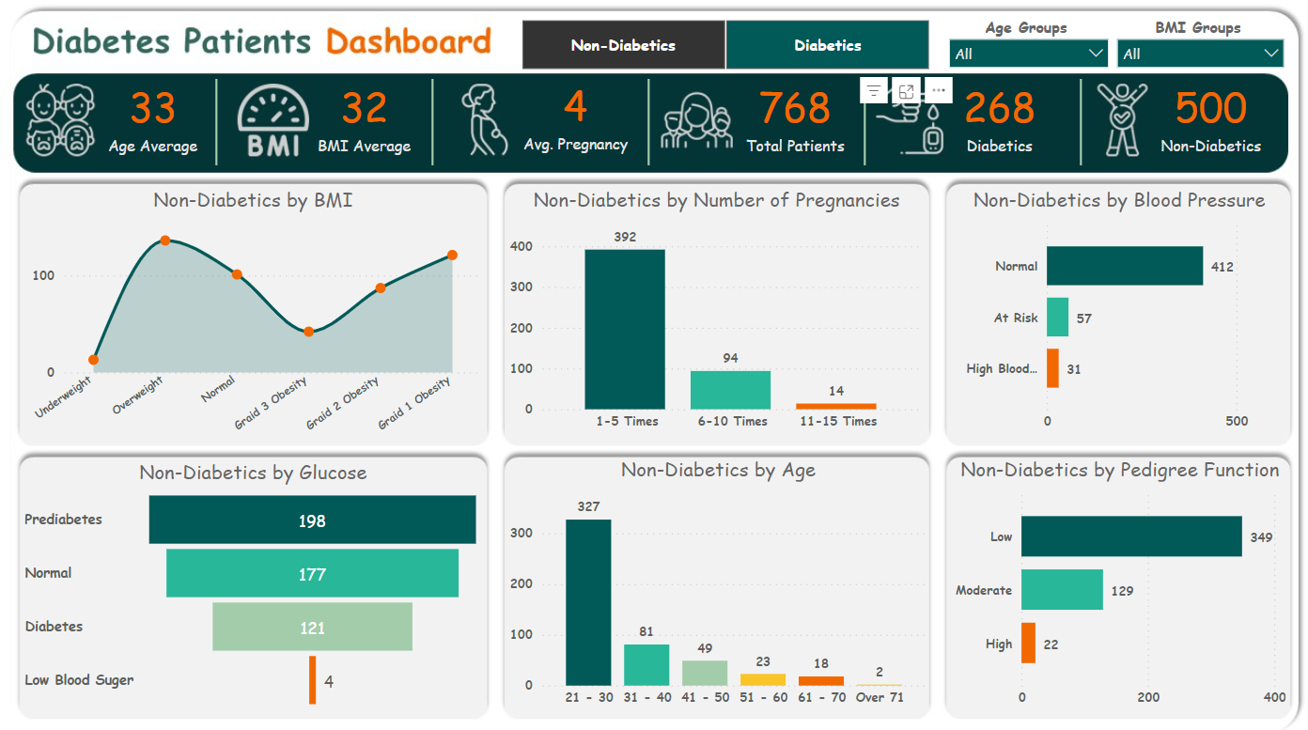The image size is (1308, 730).
Task: Click the Overweight data point on BMI chart
Action: 165,241
